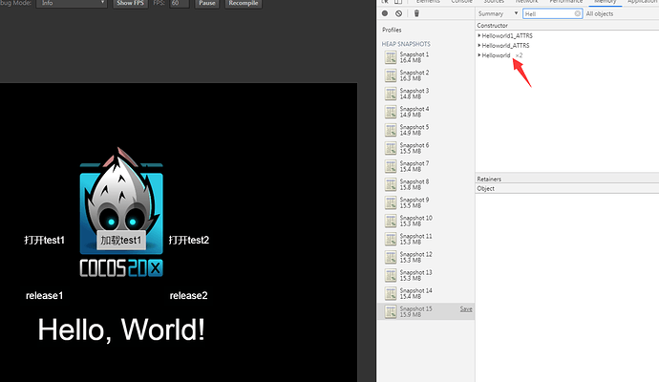Open the Summary view dropdown
This screenshot has height=382, width=659.
[x=498, y=13]
